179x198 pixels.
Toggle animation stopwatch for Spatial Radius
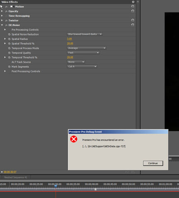click(x=9, y=39)
